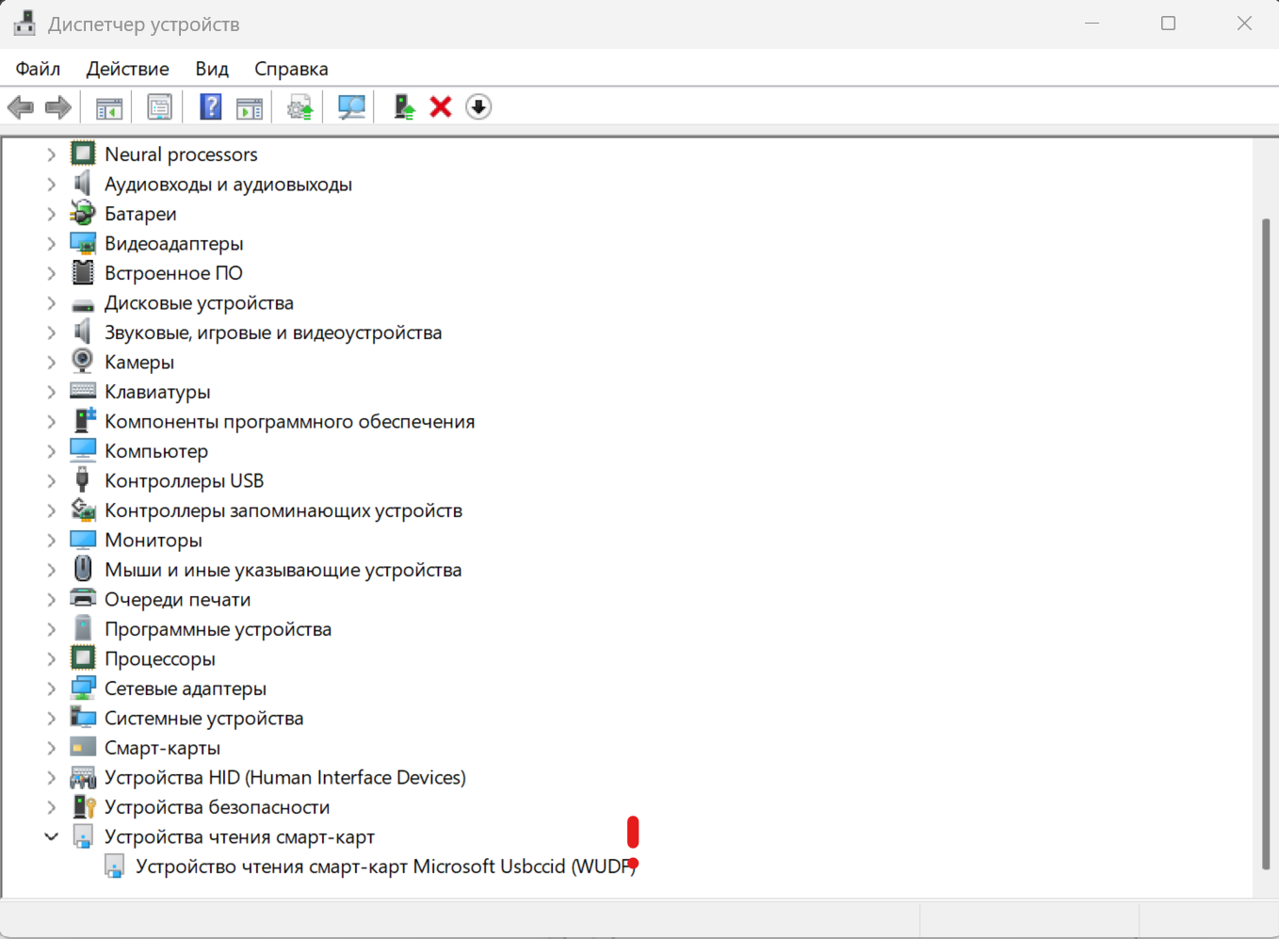Screen dimensions: 1279x939
Task: Select Устройство чтения смарт-карт Microsoft Usbccid
Action: tap(386, 866)
